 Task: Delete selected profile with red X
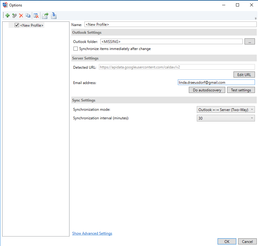[x=21, y=16]
